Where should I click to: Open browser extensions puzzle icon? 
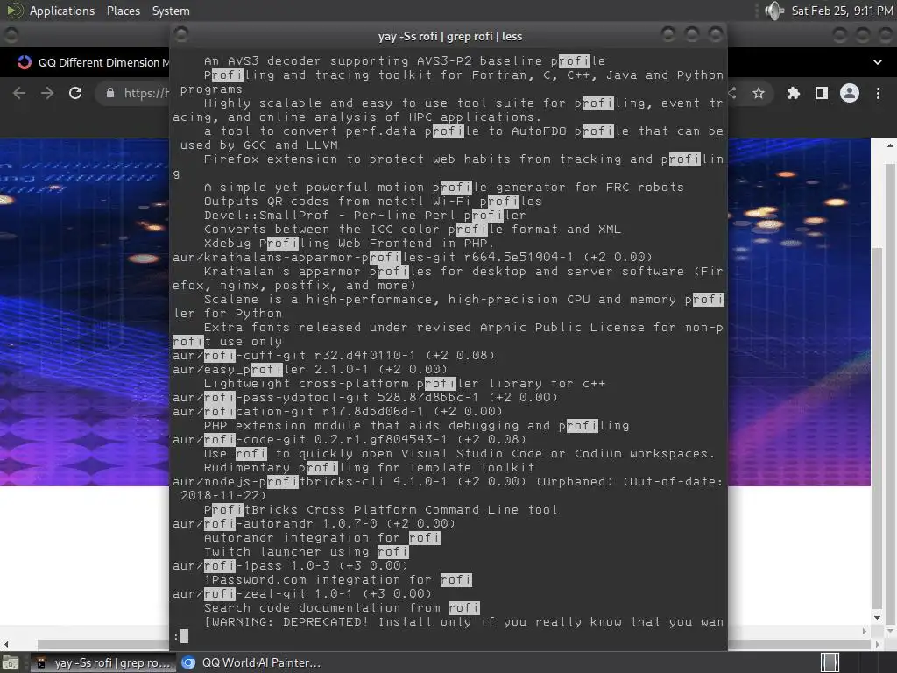click(794, 93)
